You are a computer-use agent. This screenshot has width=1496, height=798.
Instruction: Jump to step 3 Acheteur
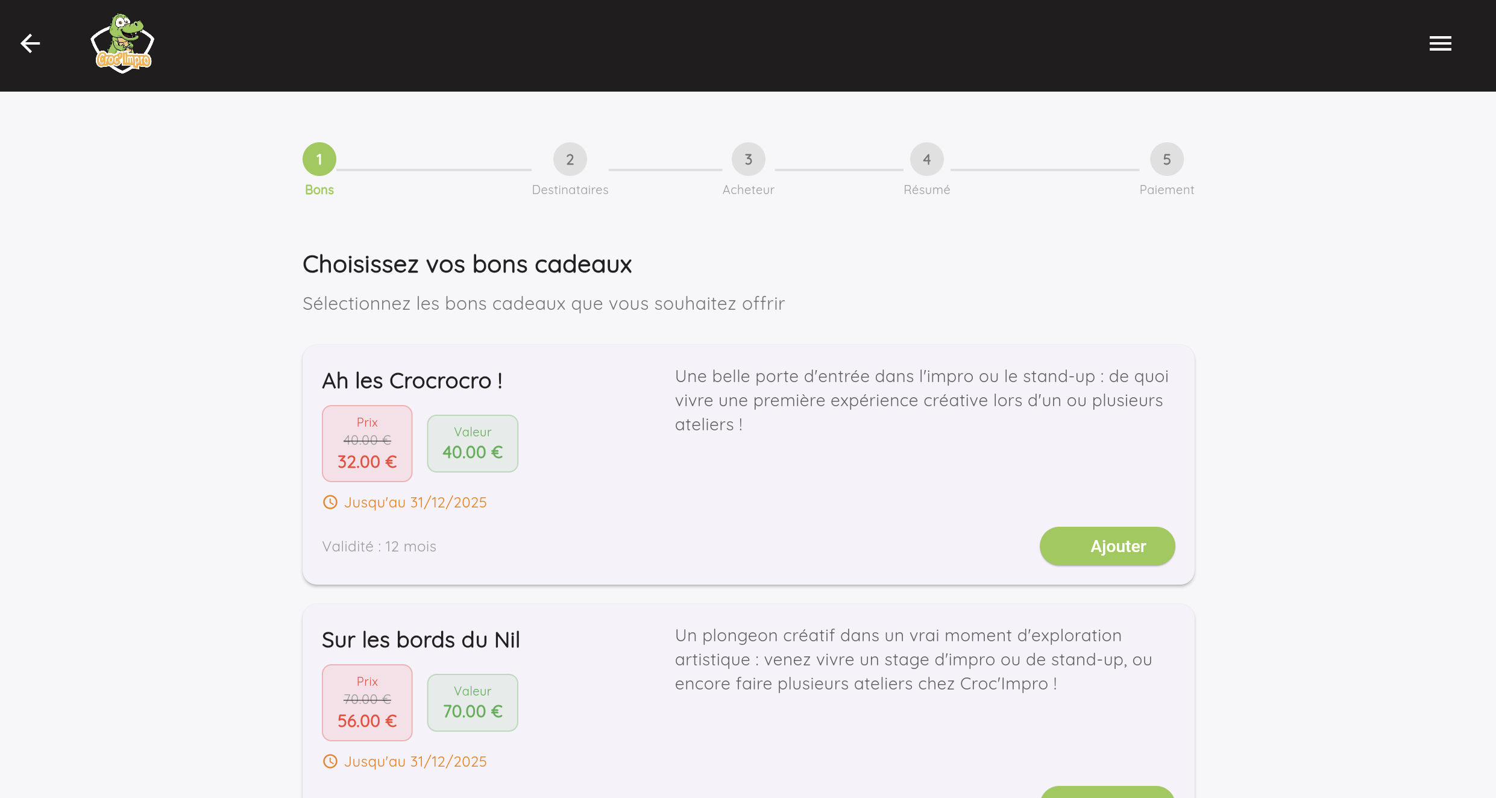point(749,159)
